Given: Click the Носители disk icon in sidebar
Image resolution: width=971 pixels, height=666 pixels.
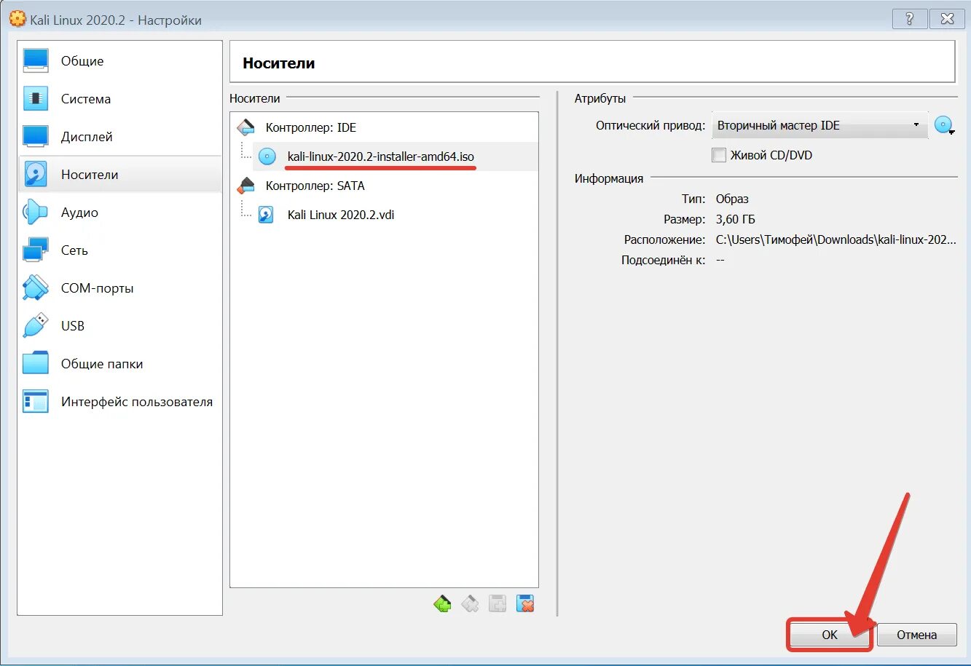Looking at the screenshot, I should coord(36,175).
